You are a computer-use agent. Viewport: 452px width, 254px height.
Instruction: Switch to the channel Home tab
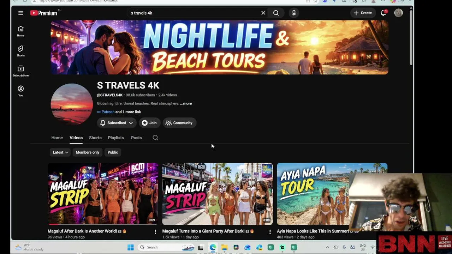click(x=57, y=138)
